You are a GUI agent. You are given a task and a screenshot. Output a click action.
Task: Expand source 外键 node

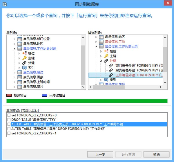tap(19, 63)
